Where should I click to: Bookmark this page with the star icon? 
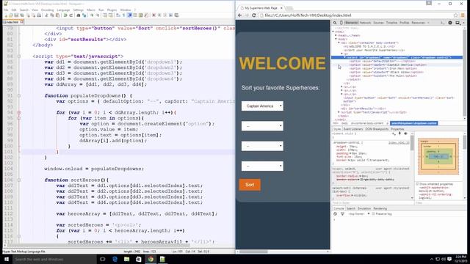pos(455,15)
